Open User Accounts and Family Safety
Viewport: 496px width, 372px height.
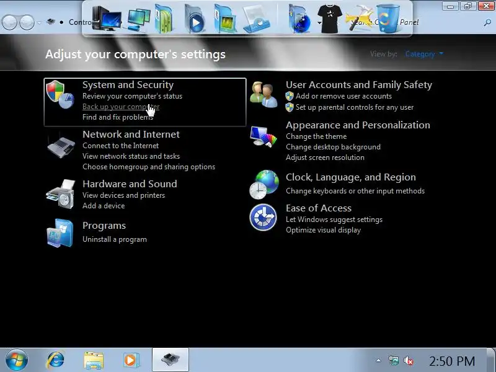(359, 85)
